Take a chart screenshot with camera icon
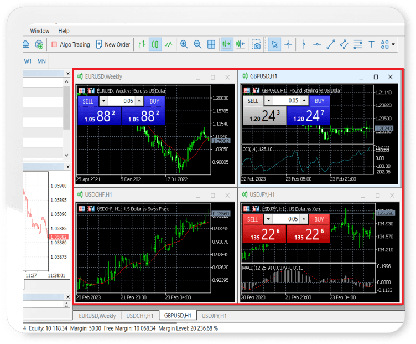This screenshot has width=416, height=344. click(256, 44)
